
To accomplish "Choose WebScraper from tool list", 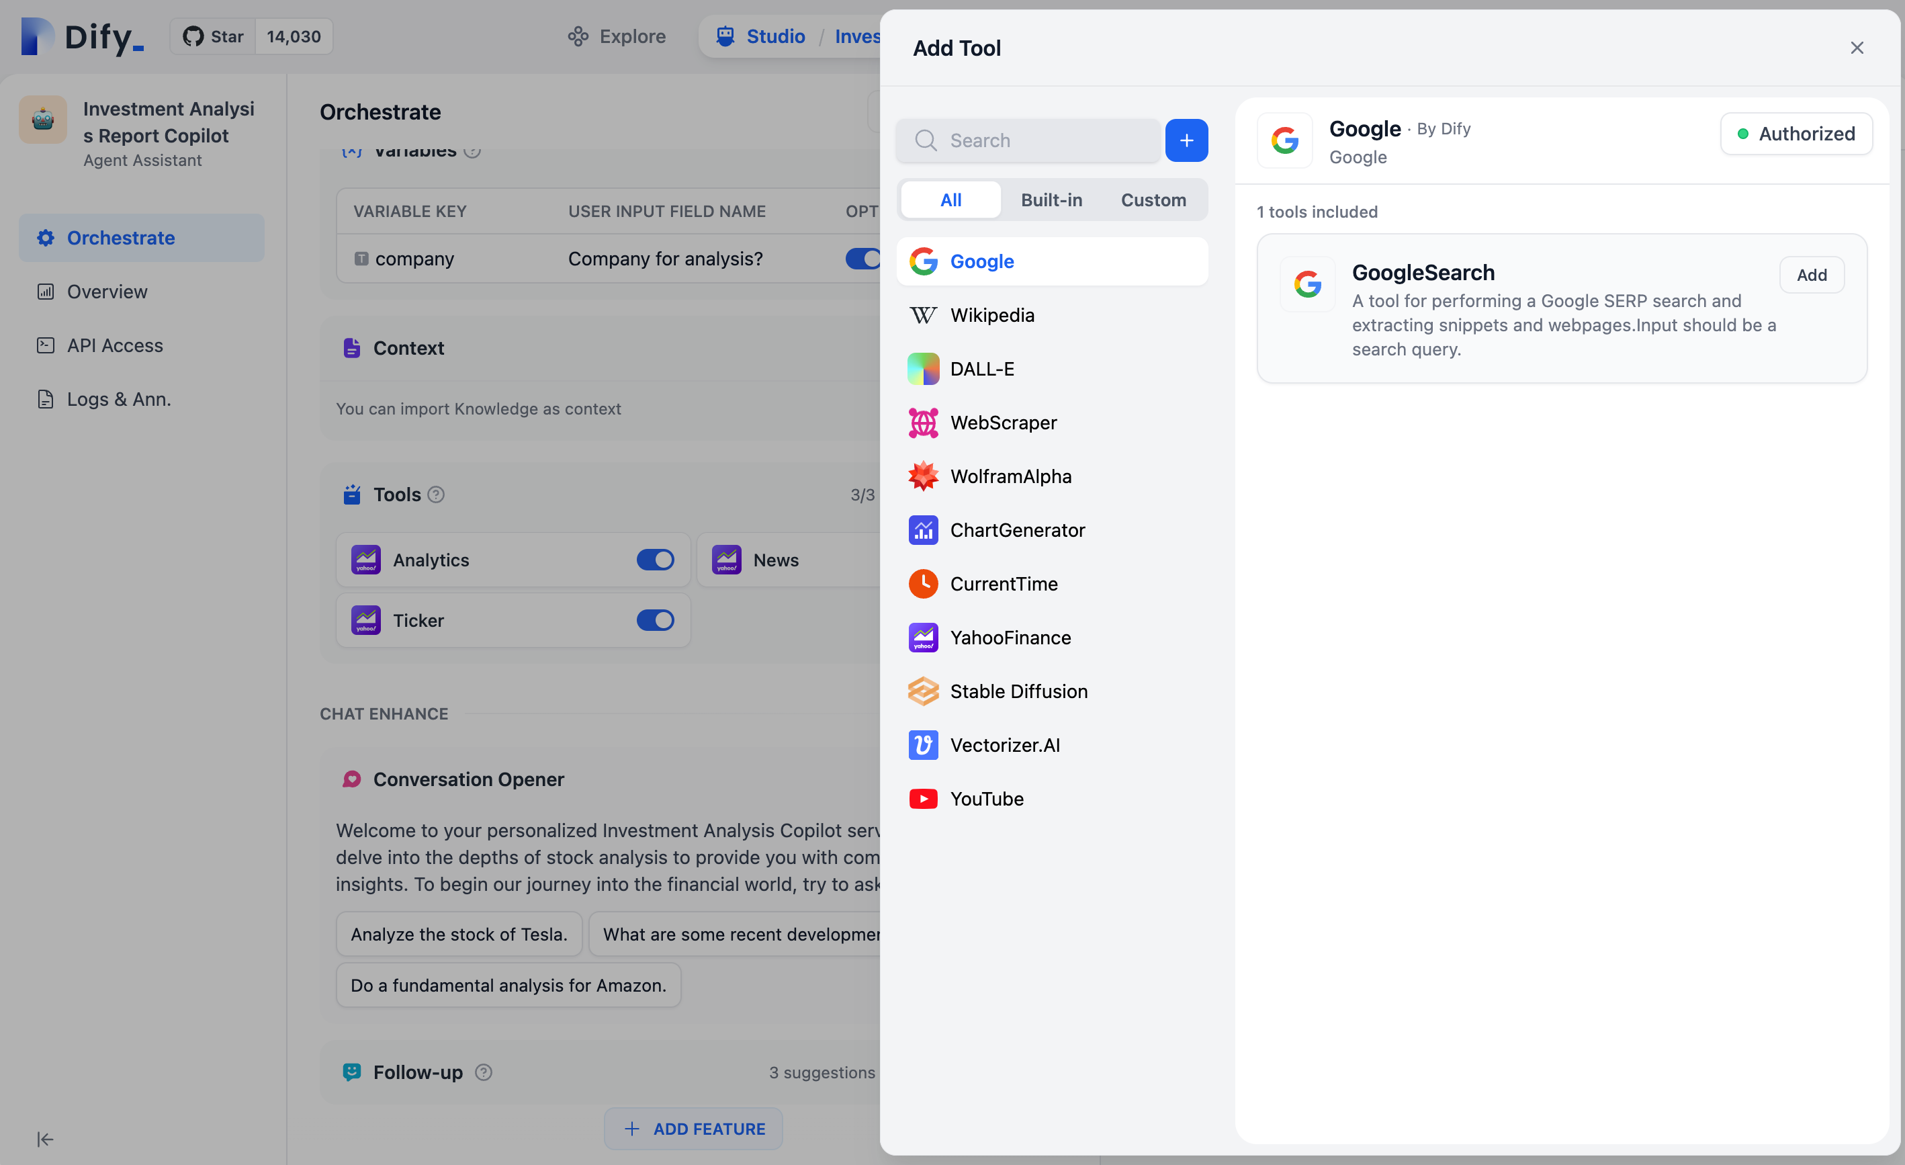I will (1003, 423).
